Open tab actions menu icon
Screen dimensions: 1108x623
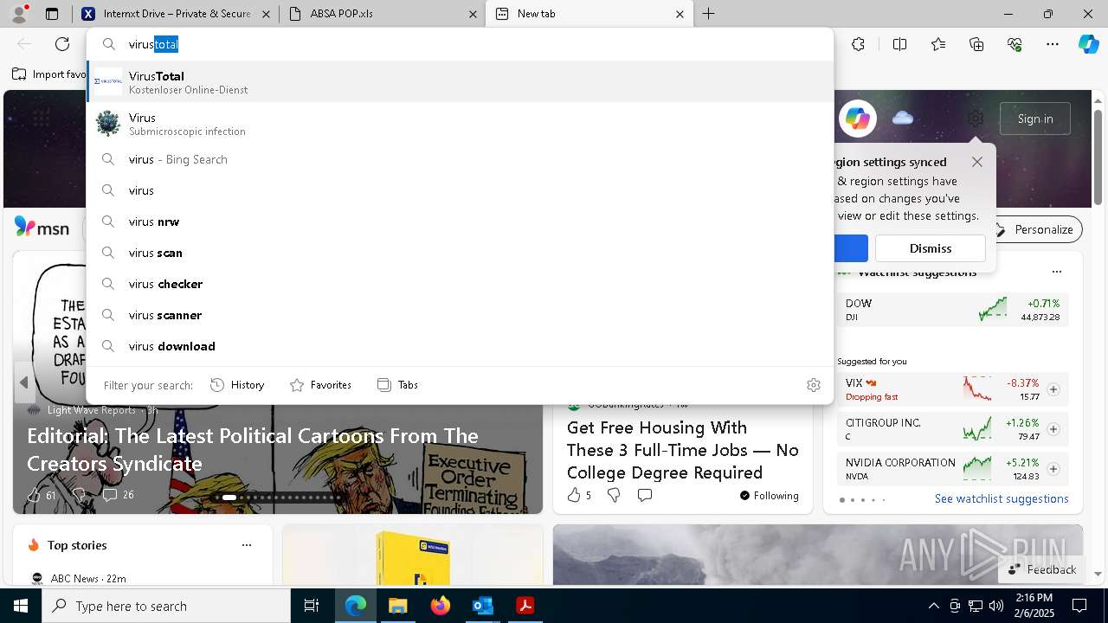coord(52,14)
